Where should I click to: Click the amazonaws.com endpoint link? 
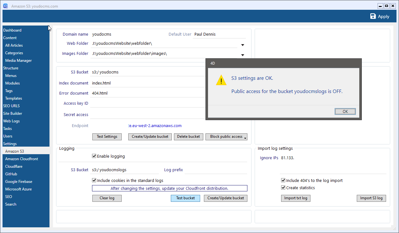155,125
